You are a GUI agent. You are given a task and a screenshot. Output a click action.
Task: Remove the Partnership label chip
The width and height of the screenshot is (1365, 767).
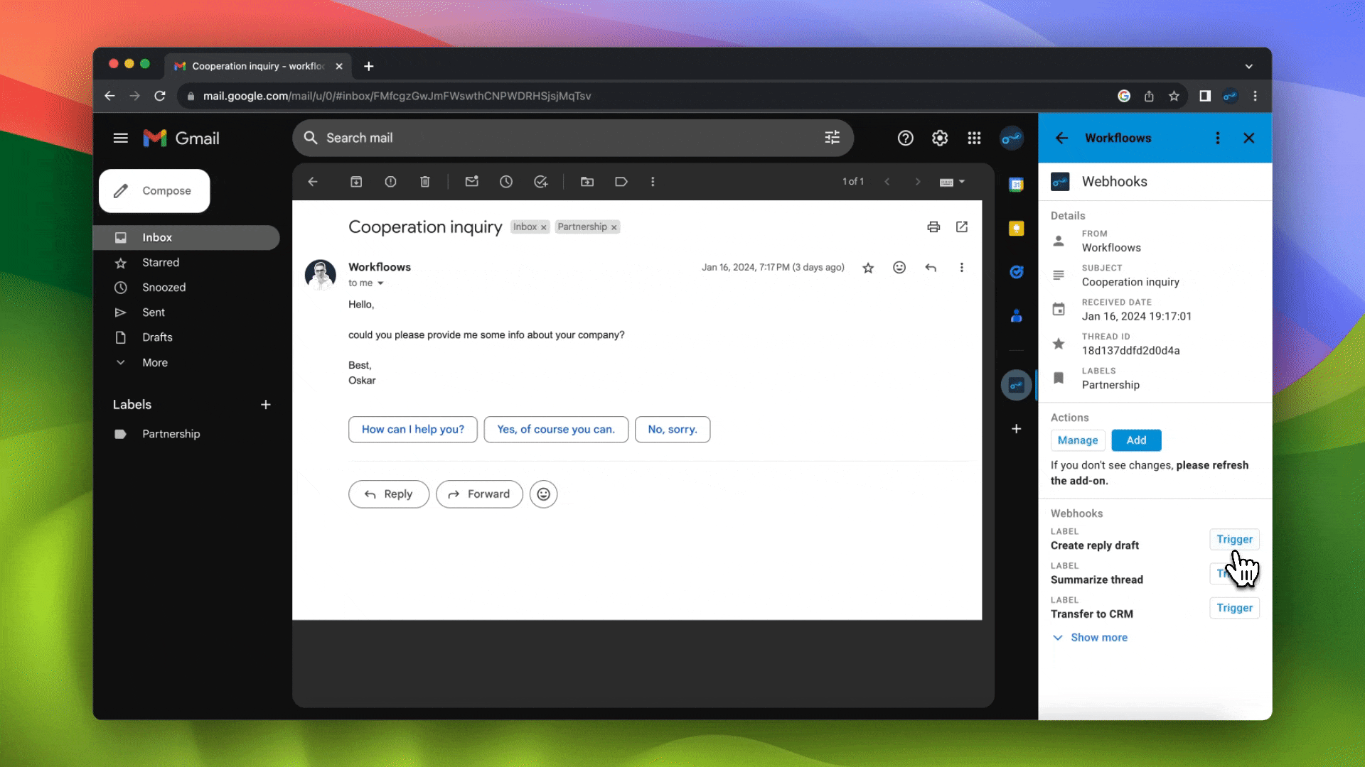(x=614, y=227)
